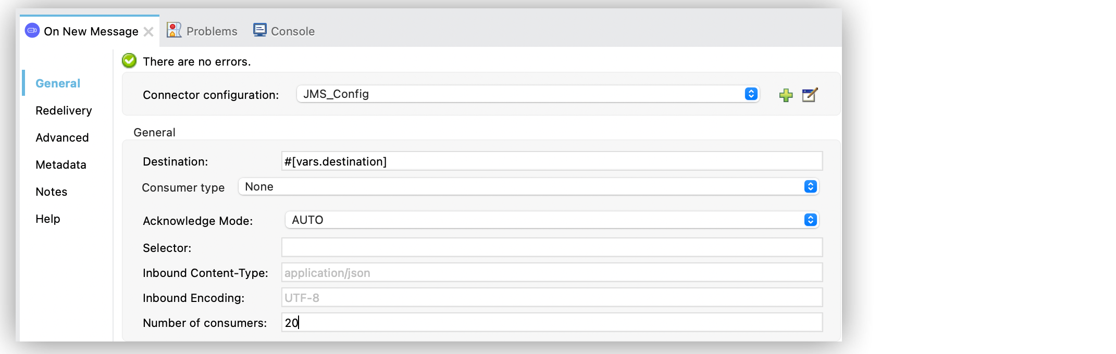1116x354 pixels.
Task: Click the green no-errors checkmark icon
Action: (129, 61)
